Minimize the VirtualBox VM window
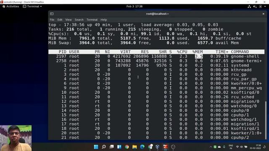 pos(248,2)
